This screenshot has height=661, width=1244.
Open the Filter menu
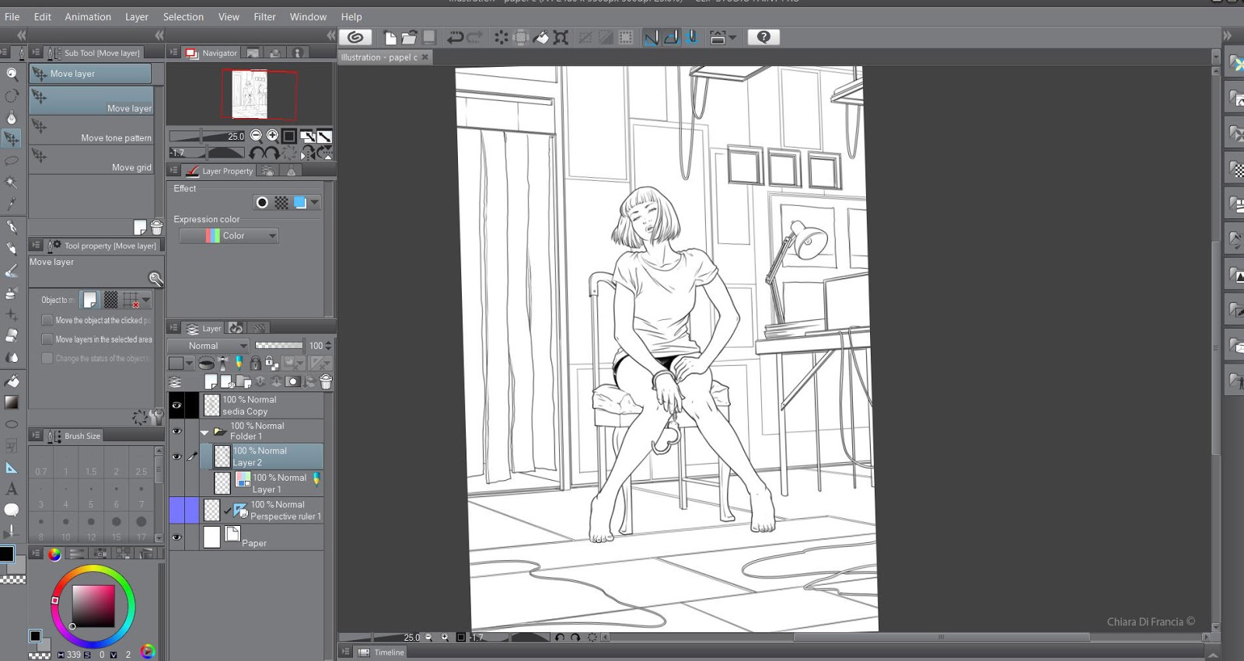[264, 16]
